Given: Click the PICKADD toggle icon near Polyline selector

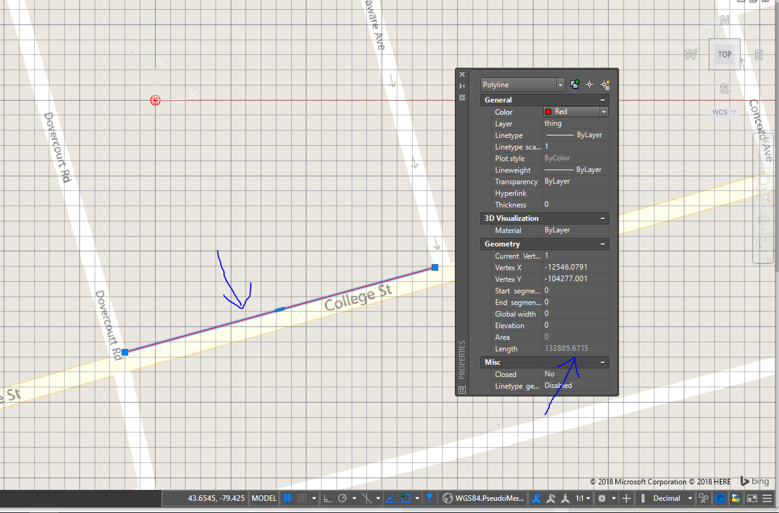Looking at the screenshot, I should click(x=574, y=84).
